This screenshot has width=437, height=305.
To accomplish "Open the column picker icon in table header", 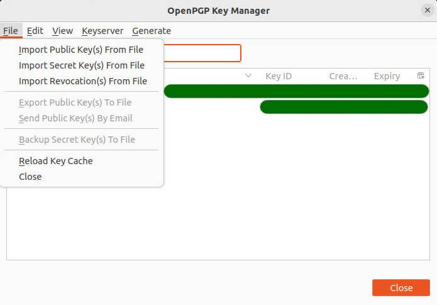I will coord(421,76).
